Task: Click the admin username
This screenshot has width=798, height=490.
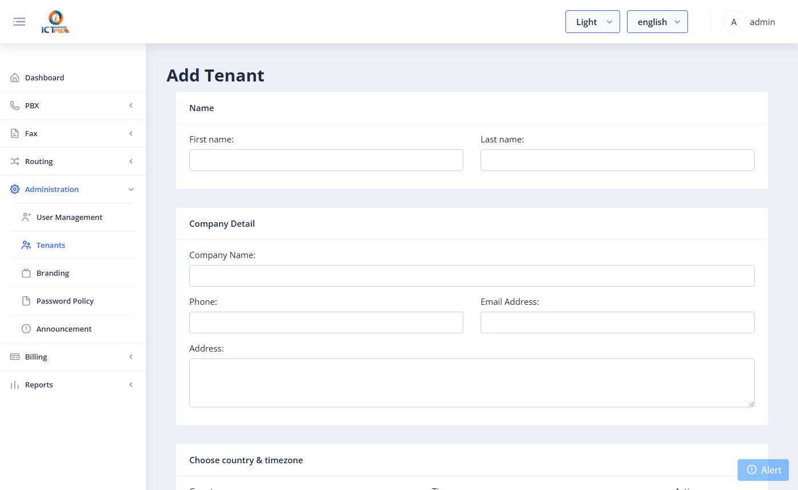Action: click(762, 22)
